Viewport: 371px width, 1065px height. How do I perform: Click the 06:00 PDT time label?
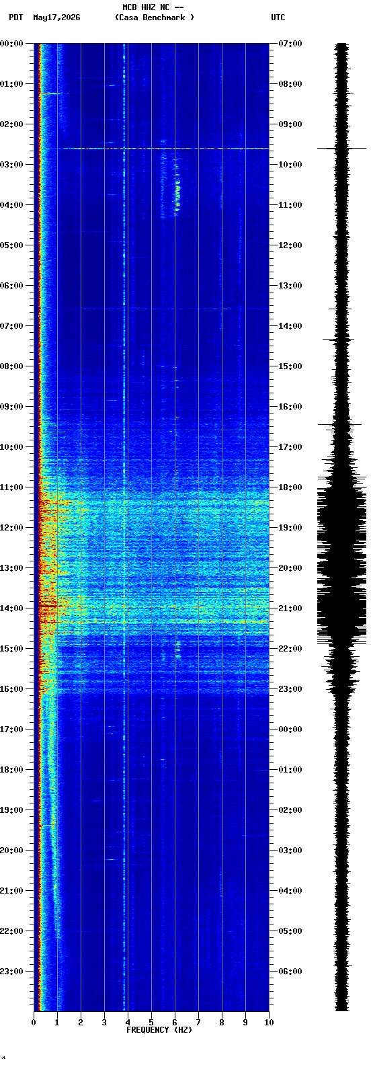click(x=11, y=286)
